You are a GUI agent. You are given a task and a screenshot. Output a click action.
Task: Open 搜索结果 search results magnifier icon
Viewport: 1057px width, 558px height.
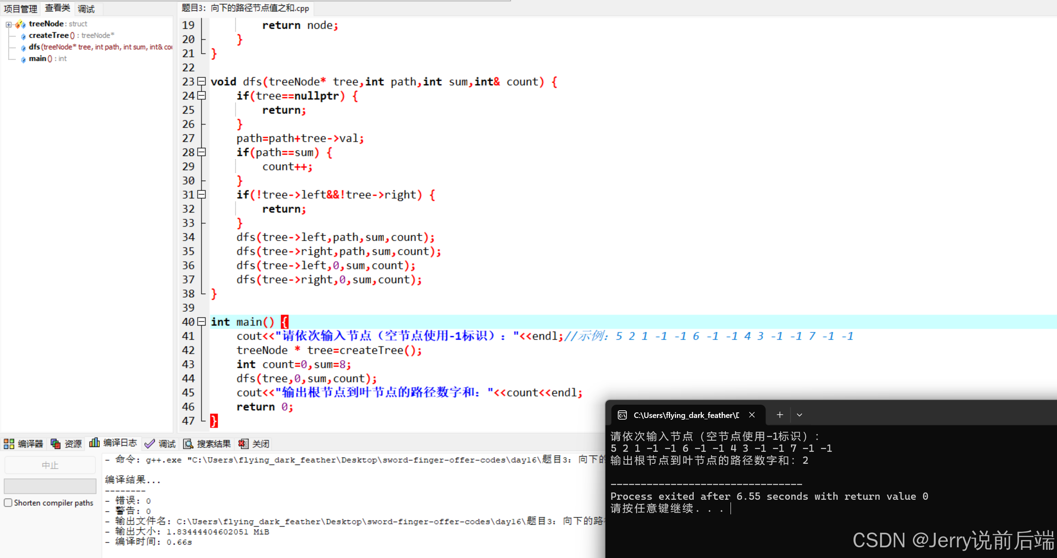(x=188, y=444)
